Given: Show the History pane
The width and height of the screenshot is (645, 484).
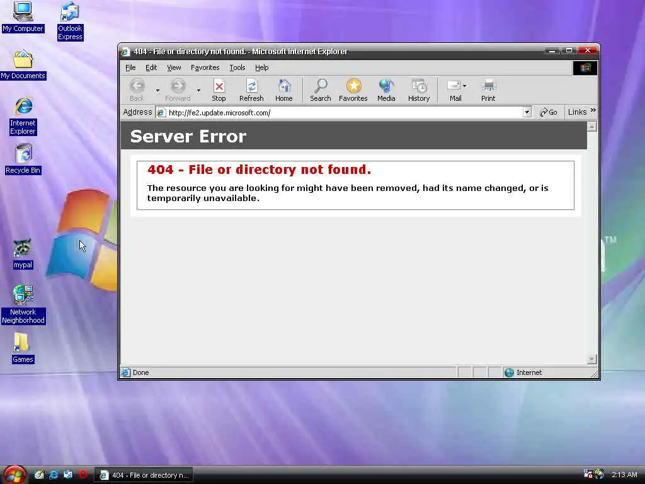Looking at the screenshot, I should [x=419, y=90].
